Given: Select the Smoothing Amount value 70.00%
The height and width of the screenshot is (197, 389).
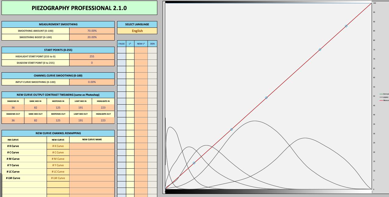Looking at the screenshot, I should (x=92, y=31).
